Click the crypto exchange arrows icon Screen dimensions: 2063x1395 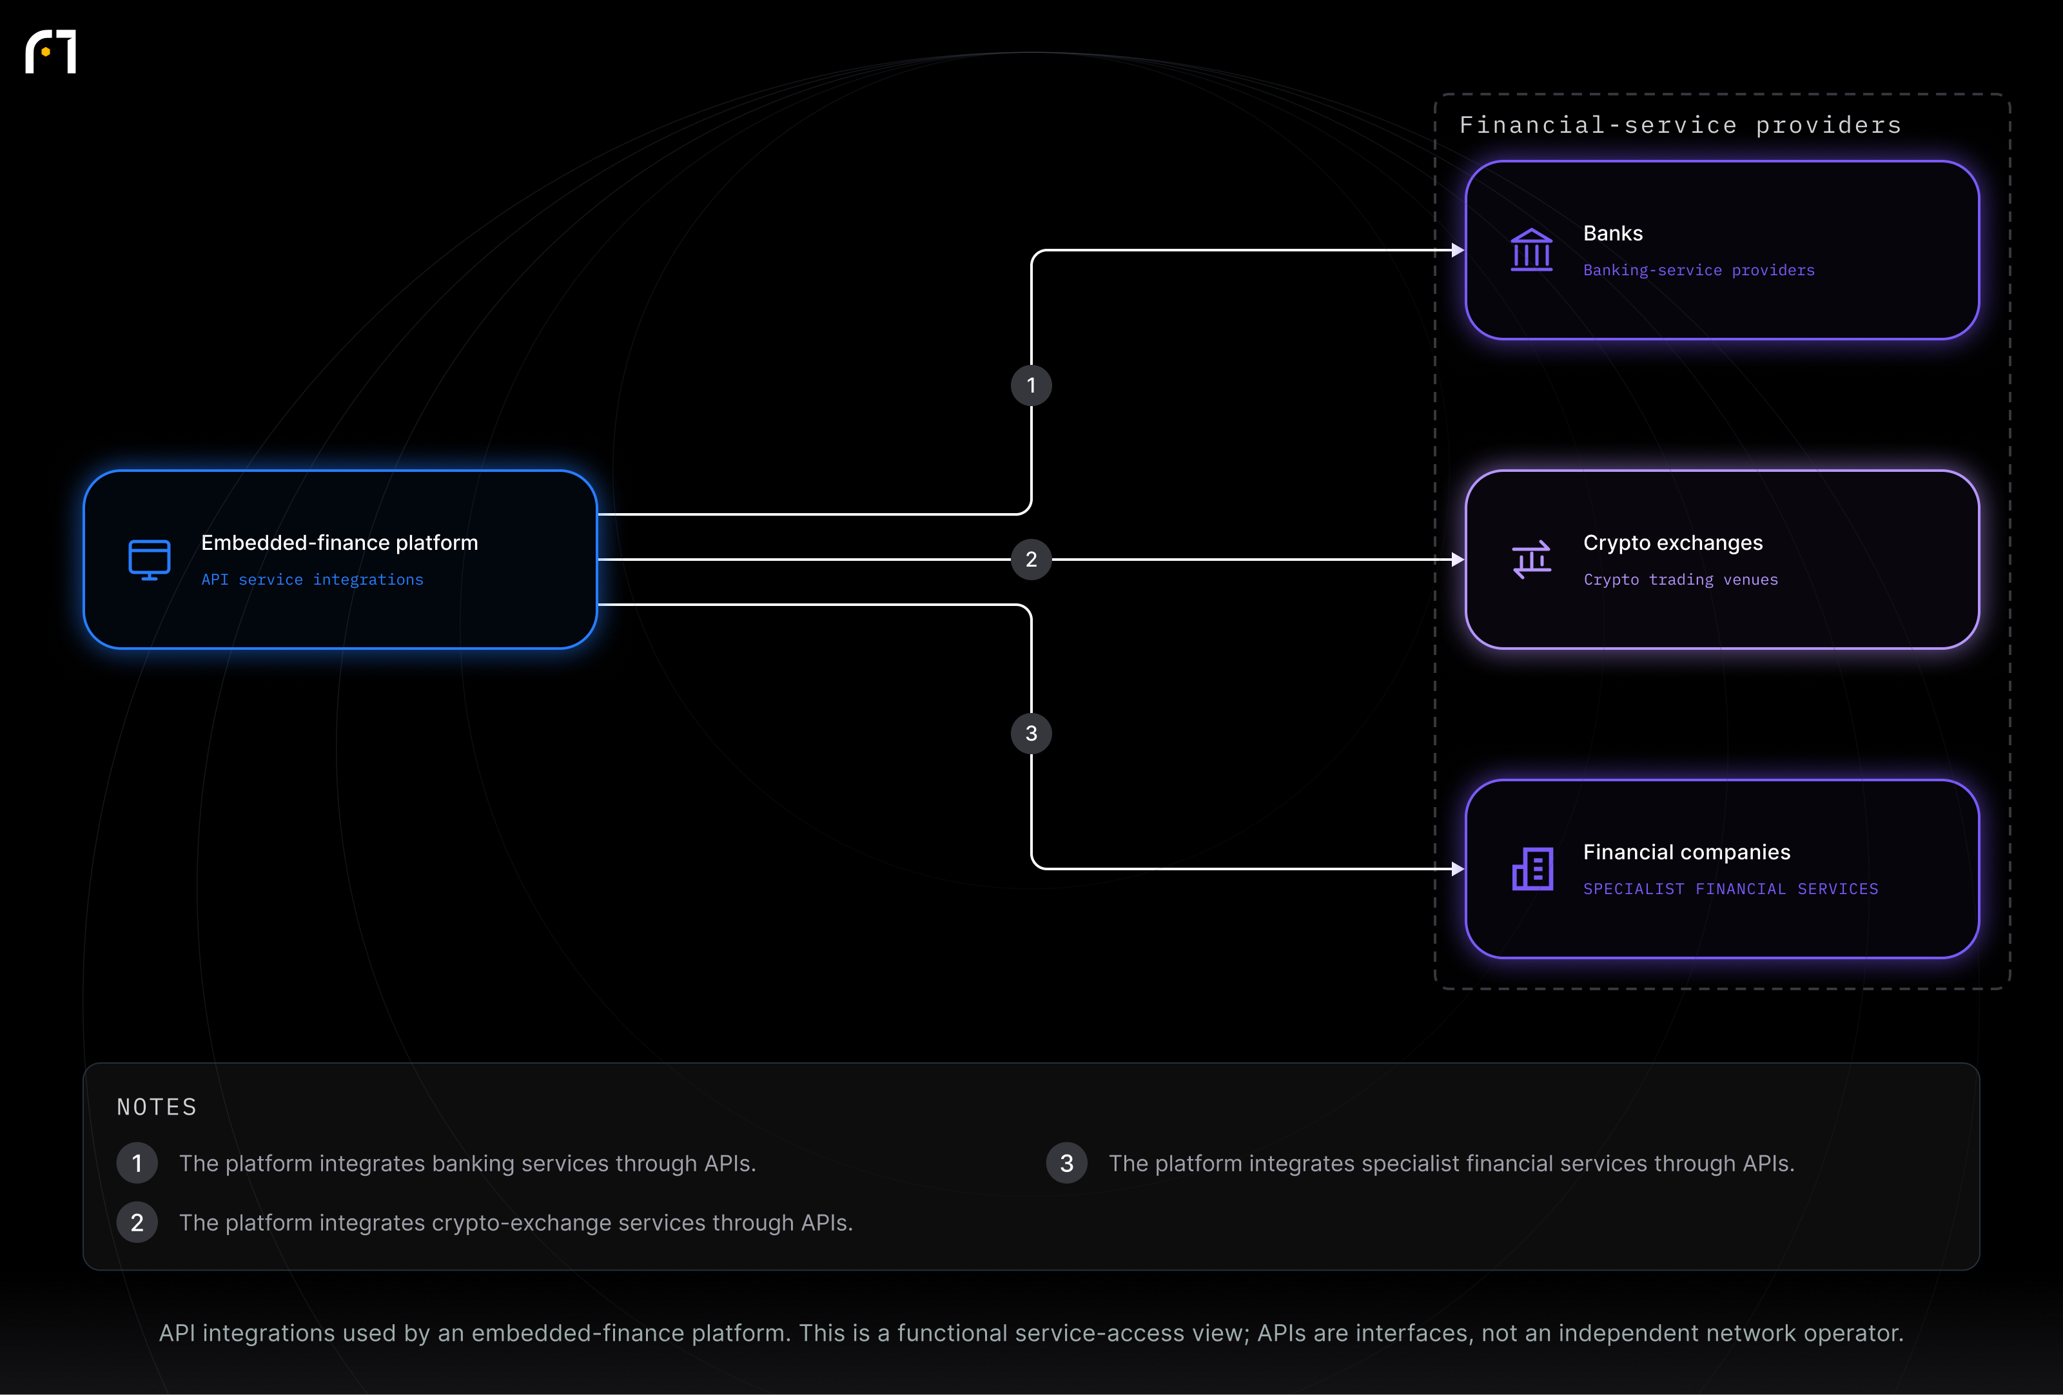(1531, 559)
